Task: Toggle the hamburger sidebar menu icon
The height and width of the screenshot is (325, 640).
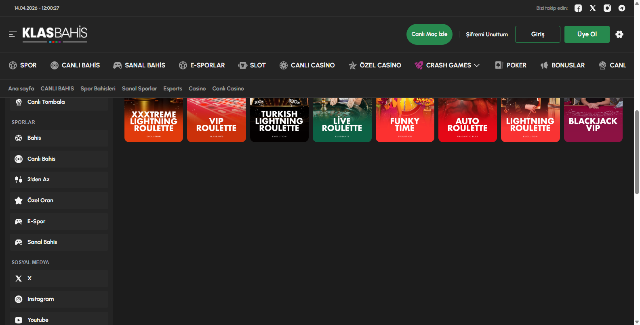Action: pos(13,34)
